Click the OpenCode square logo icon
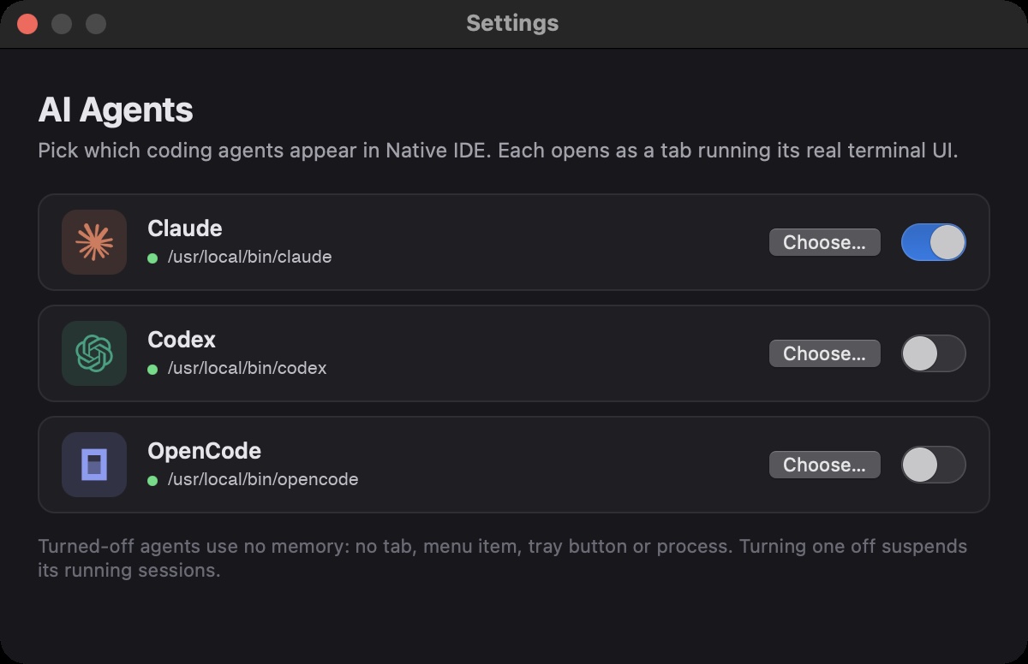Screen dimensions: 1028x664 pos(94,465)
